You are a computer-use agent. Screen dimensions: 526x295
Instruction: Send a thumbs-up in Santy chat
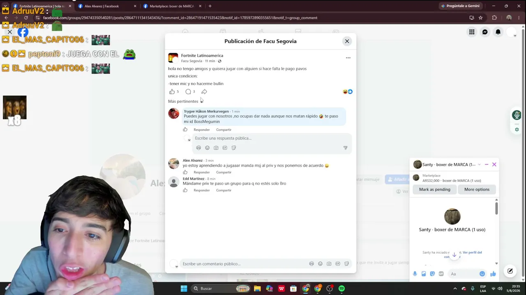coord(493,274)
